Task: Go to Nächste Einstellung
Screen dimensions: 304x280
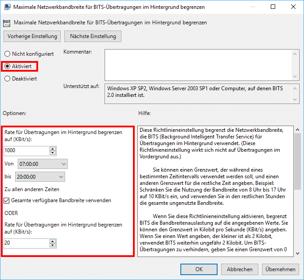Action: tap(93, 36)
